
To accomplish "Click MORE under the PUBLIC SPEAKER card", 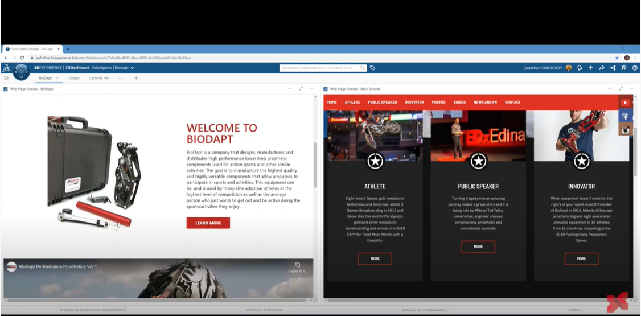I will coord(478,247).
